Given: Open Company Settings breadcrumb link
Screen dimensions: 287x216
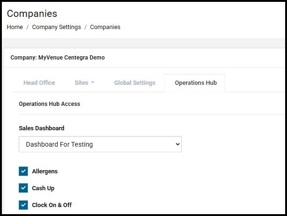Looking at the screenshot, I should (56, 27).
